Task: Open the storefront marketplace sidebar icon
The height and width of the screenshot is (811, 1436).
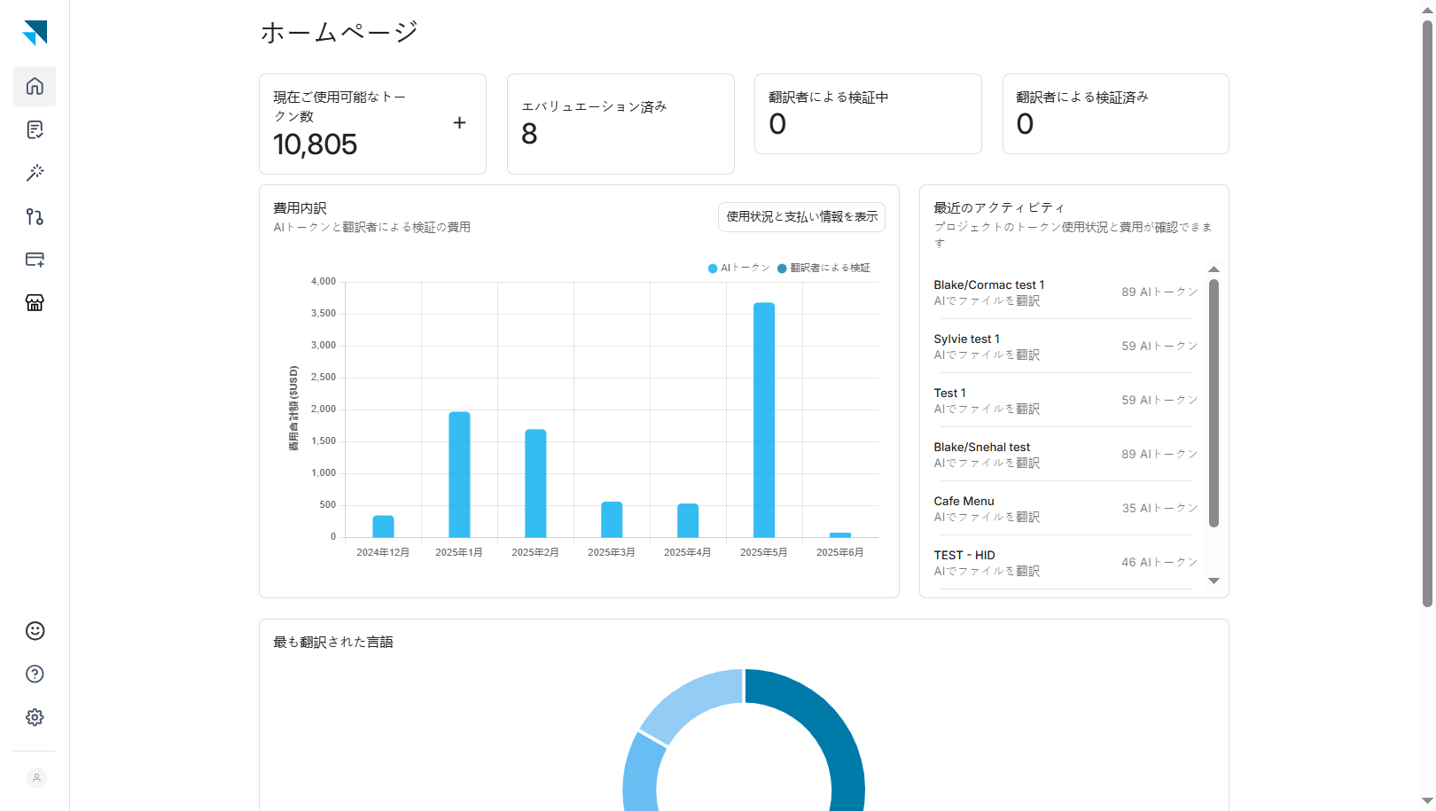Action: 35,303
